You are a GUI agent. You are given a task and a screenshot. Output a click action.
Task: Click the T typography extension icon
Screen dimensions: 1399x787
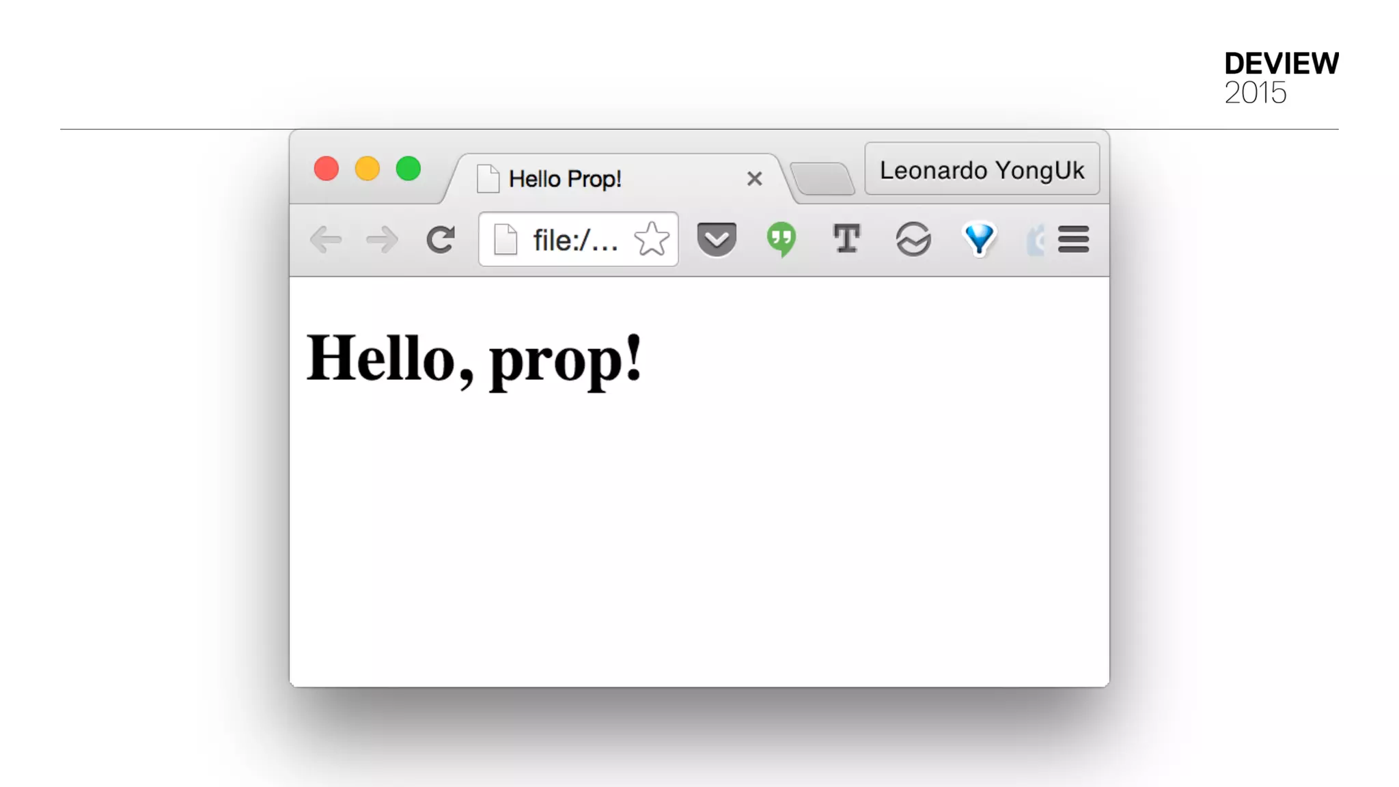tap(847, 239)
